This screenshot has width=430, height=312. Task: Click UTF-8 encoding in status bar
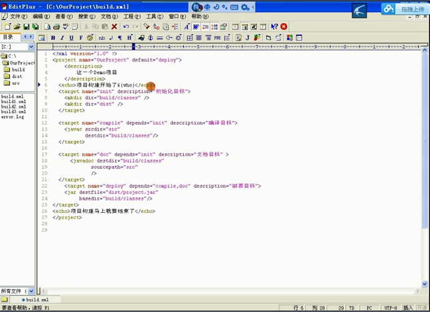click(391, 308)
